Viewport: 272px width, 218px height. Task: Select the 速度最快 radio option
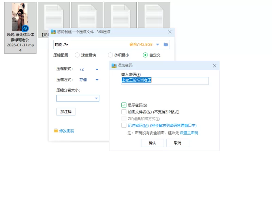click(77, 55)
